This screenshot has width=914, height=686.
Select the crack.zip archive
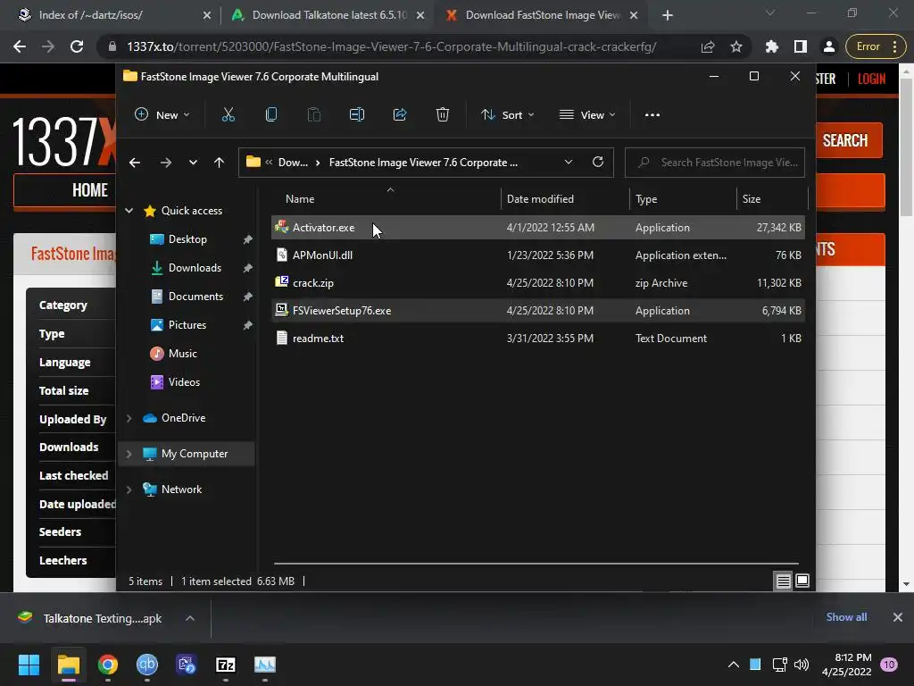538,283
